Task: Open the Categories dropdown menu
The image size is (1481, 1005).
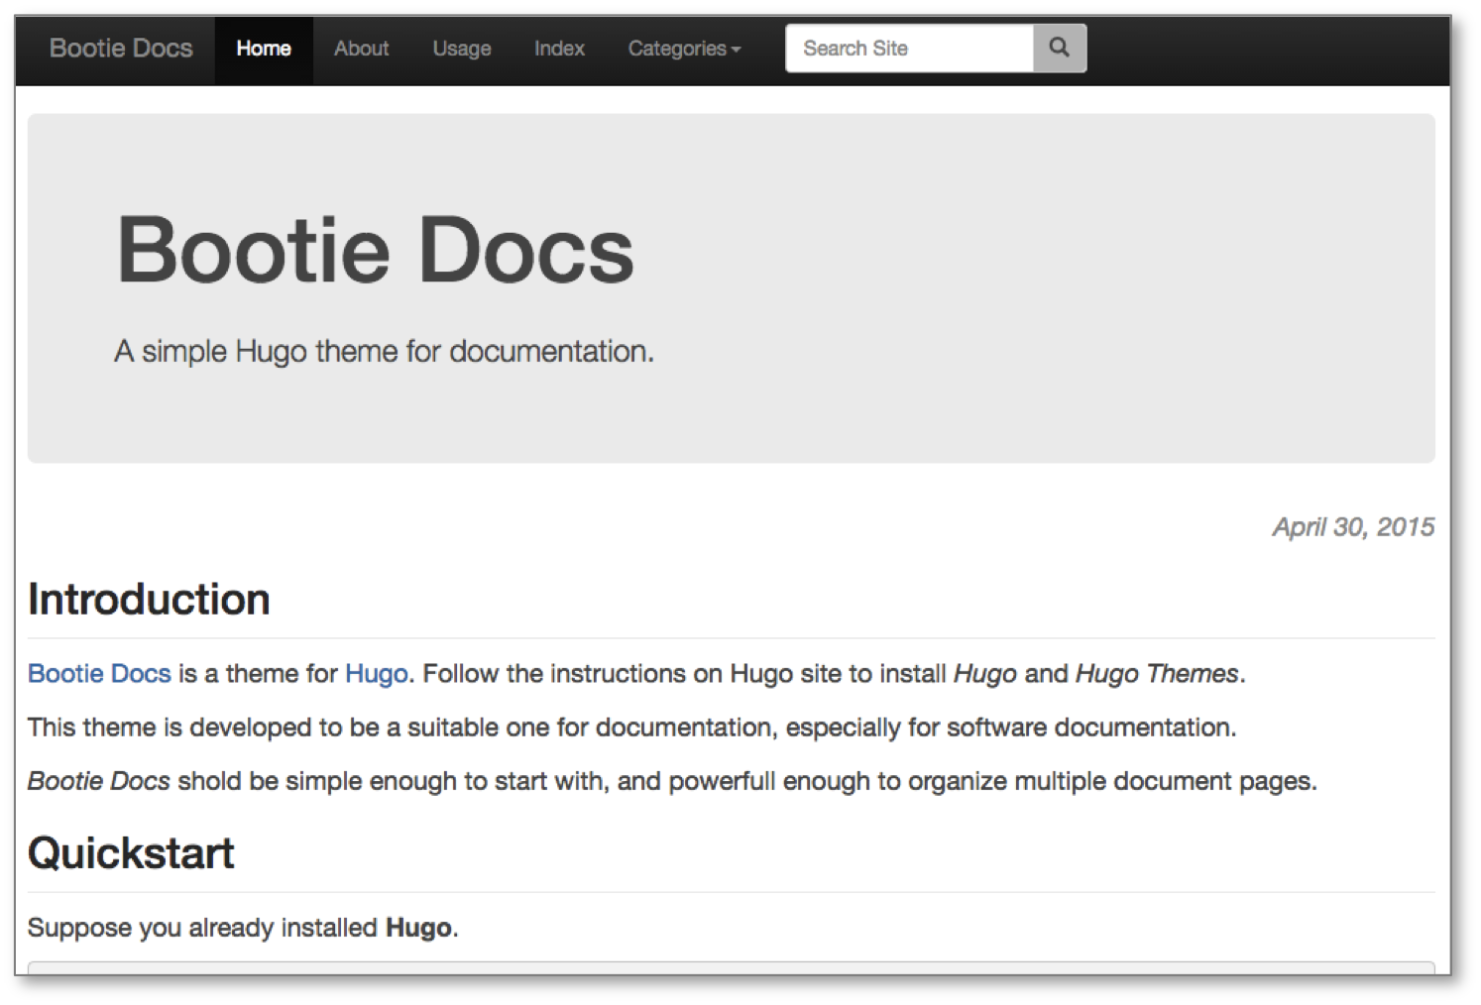Action: (x=684, y=49)
